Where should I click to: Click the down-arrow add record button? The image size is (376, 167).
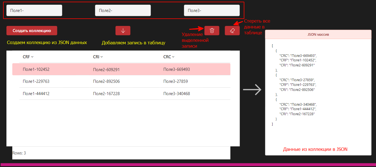[123, 31]
